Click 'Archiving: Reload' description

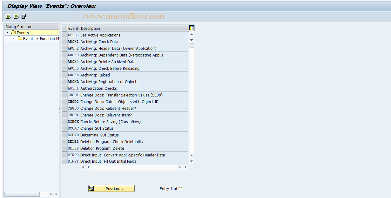95,75
